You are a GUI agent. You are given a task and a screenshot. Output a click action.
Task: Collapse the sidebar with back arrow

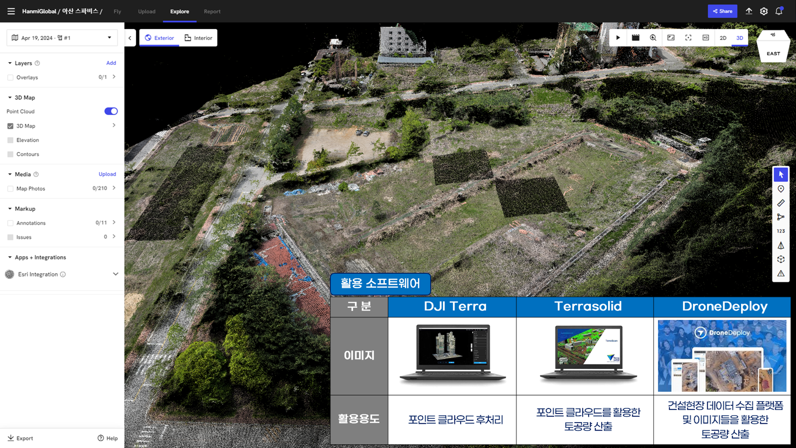(x=130, y=38)
